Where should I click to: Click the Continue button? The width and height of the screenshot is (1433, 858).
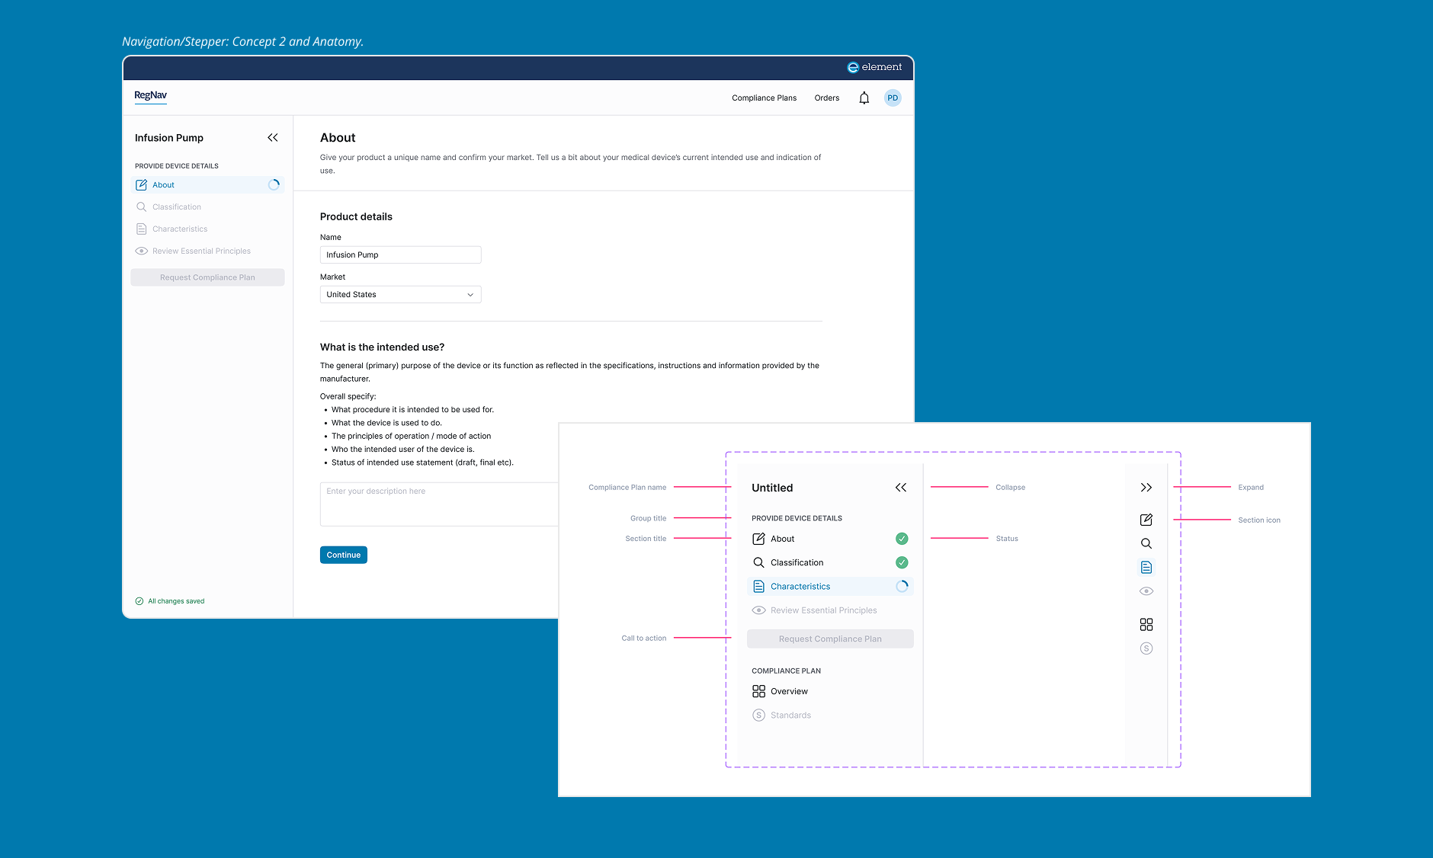coord(344,555)
